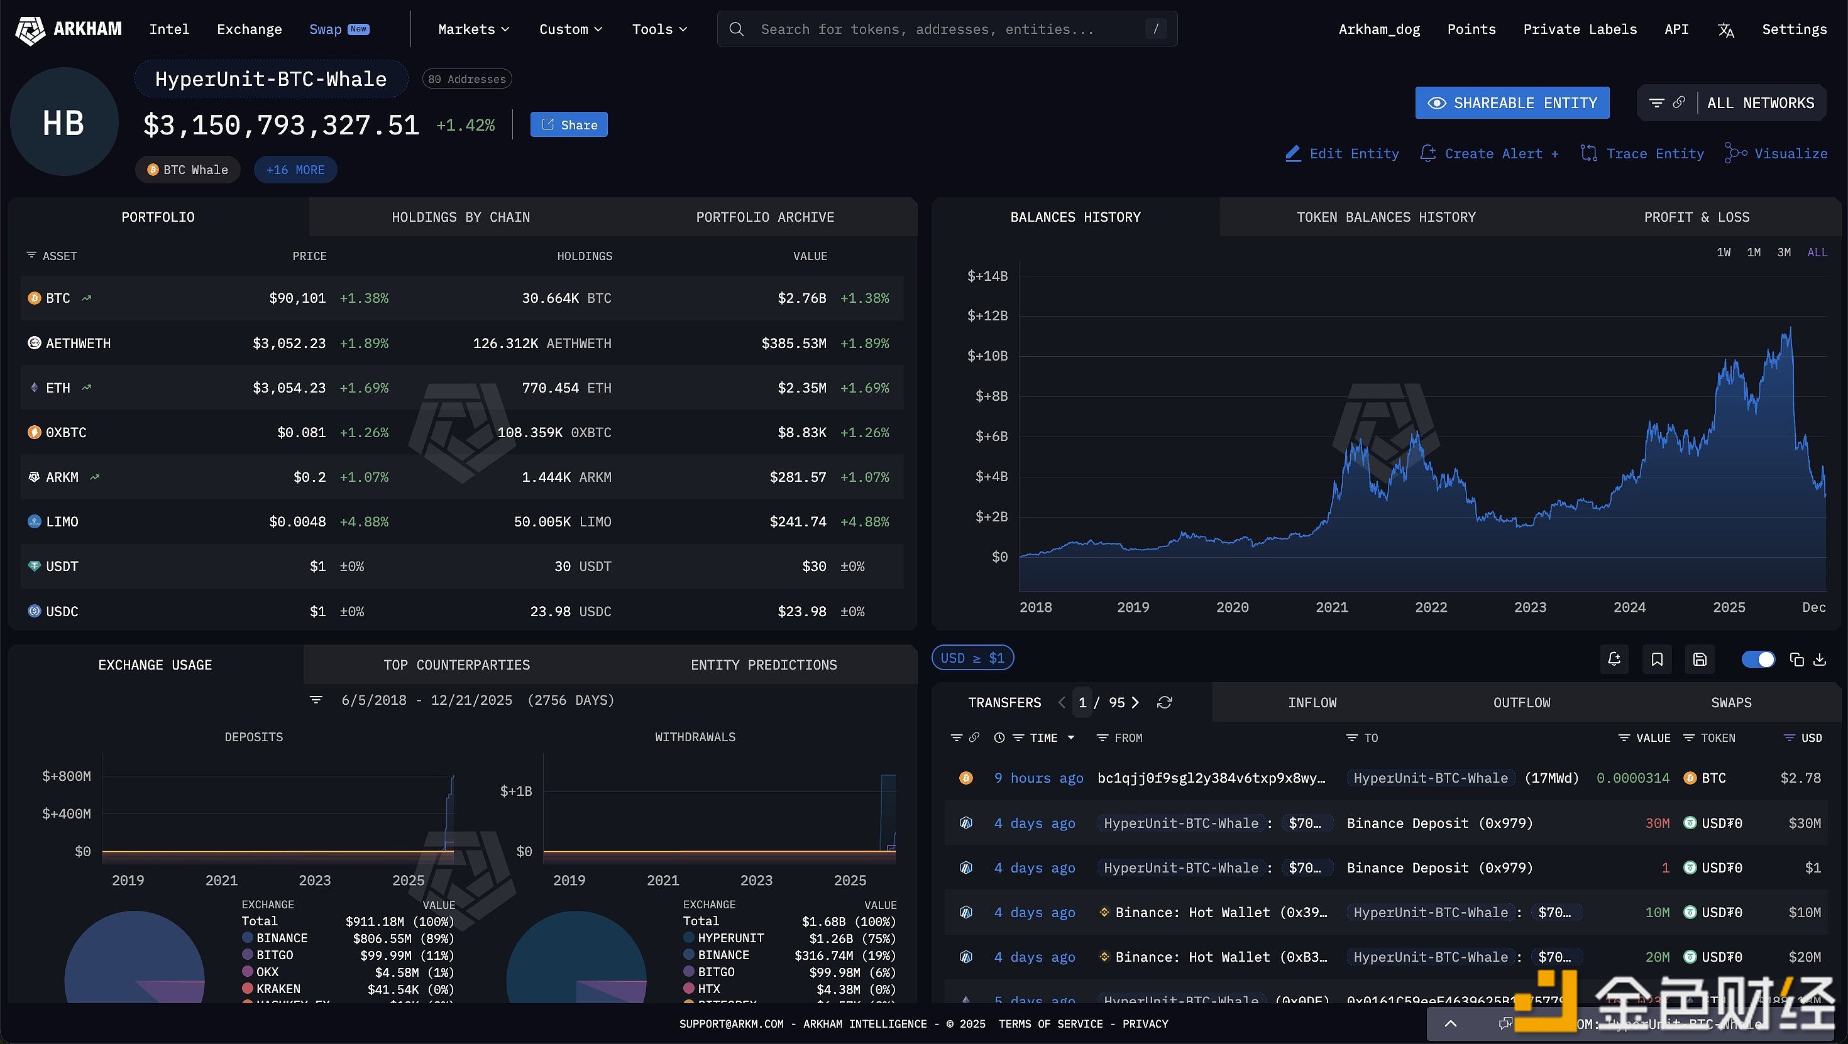Click the blue Share button
The height and width of the screenshot is (1044, 1848).
point(569,125)
